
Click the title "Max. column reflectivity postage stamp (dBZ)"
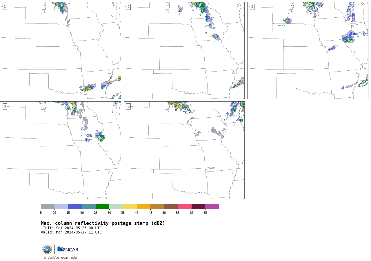point(103,223)
